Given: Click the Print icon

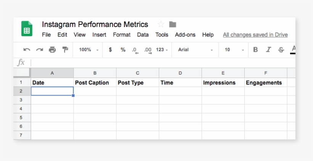Looking at the screenshot, I should point(52,50).
